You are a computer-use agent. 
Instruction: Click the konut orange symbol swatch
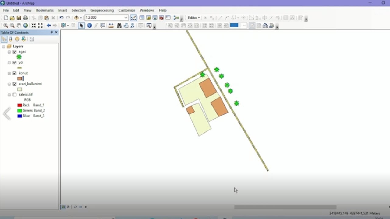[x=19, y=78]
